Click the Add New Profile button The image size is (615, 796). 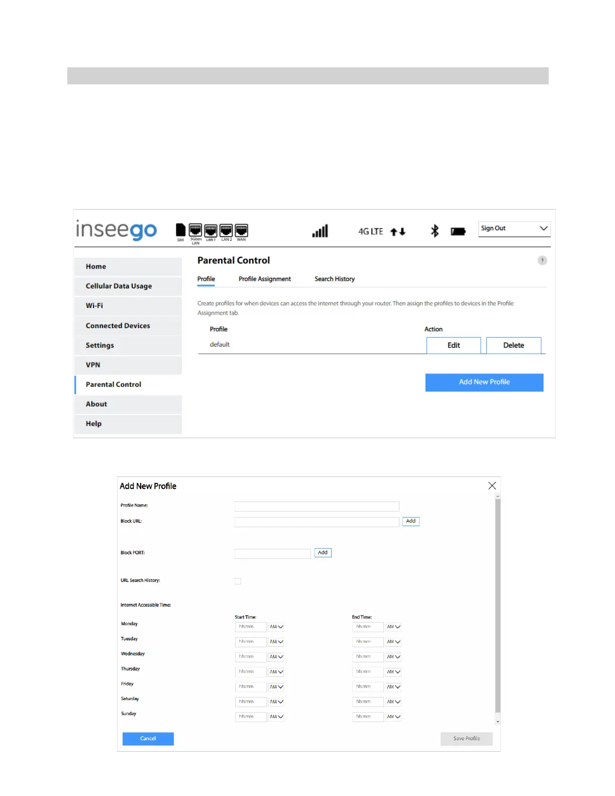pos(484,382)
